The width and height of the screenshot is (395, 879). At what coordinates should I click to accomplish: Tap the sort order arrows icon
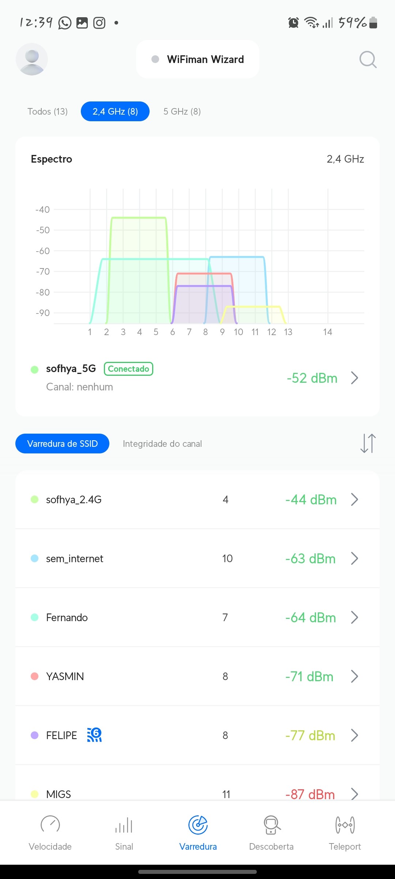368,444
